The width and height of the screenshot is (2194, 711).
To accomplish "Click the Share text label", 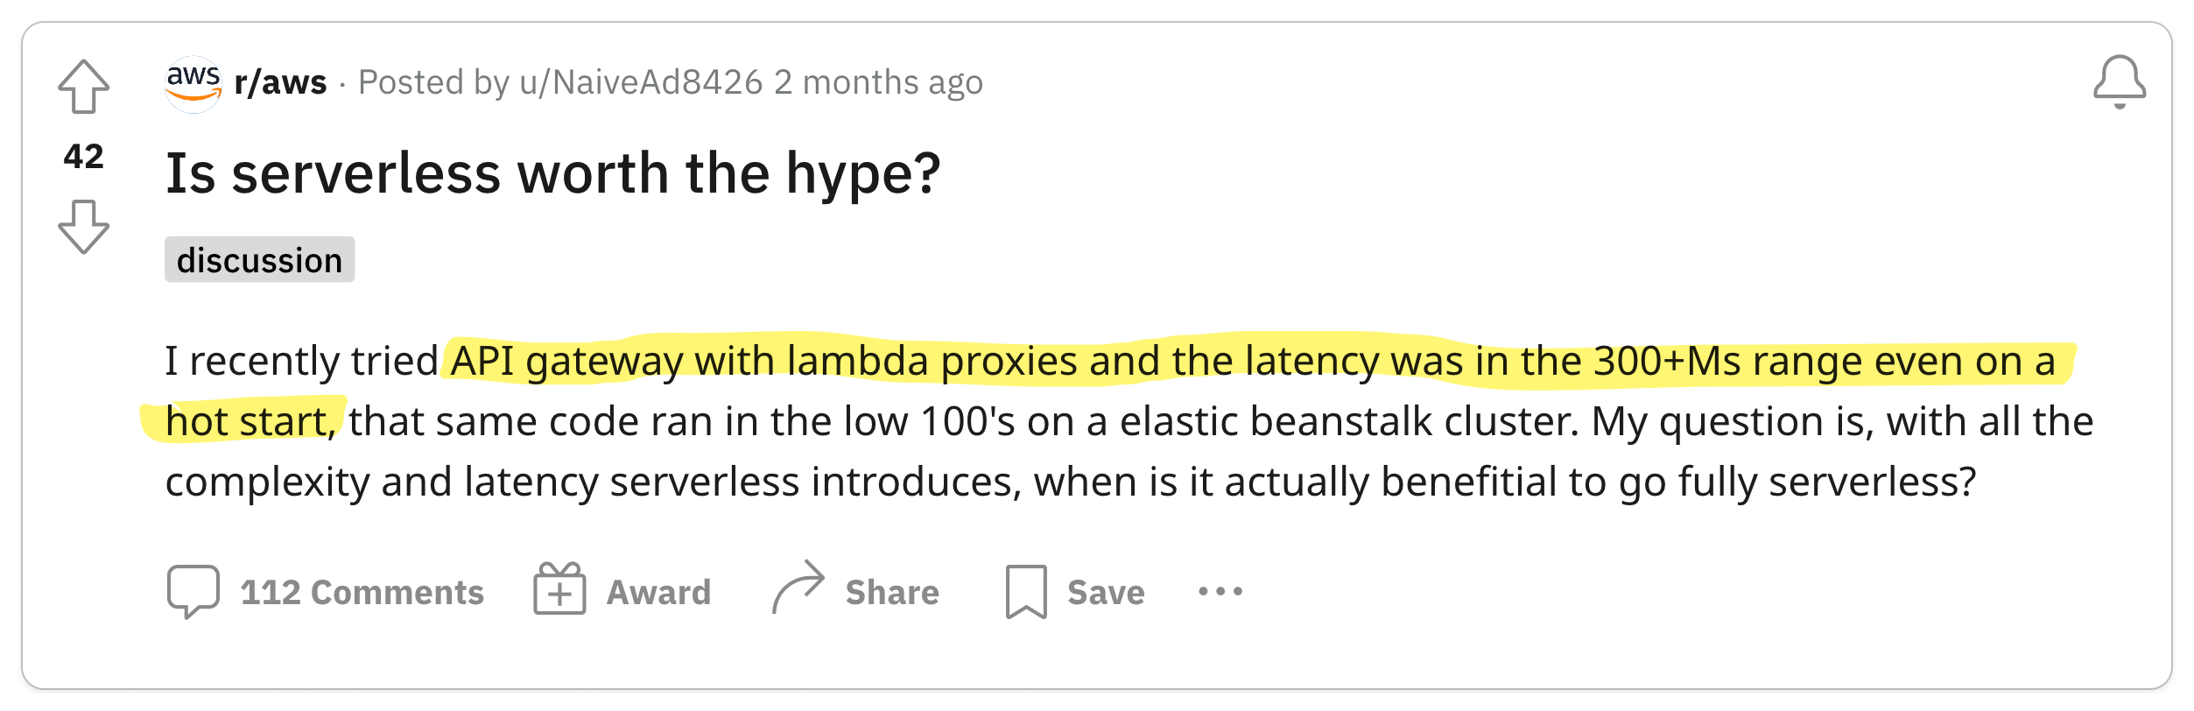I will [893, 593].
